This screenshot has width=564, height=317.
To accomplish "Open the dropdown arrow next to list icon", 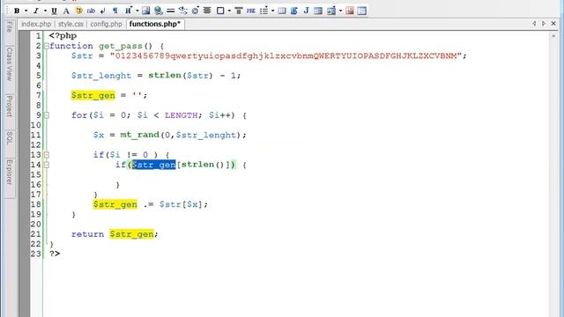I will click(x=272, y=11).
